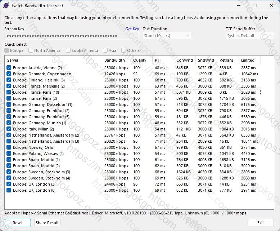Open the Test Duration dropdown
This screenshot has height=231, width=280.
[x=167, y=36]
